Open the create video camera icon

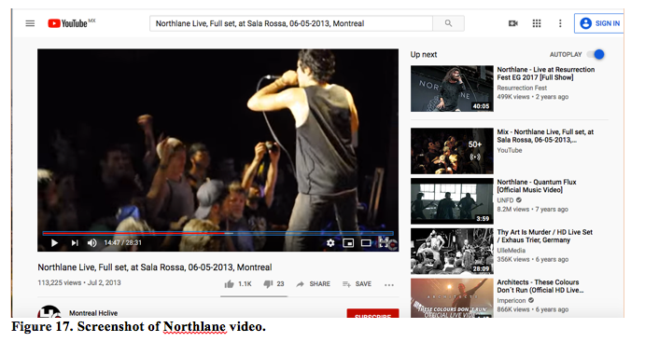coord(513,23)
